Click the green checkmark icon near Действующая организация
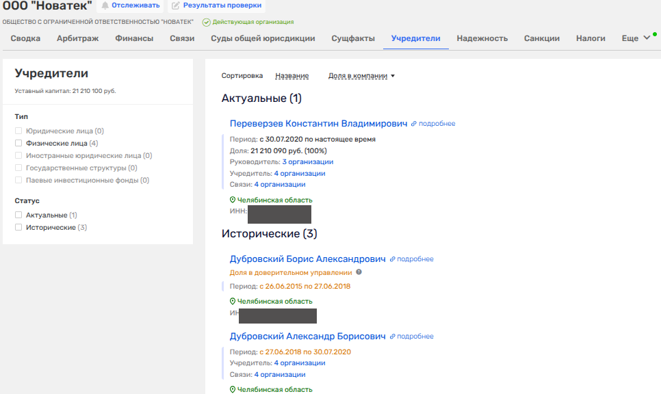Viewport: 661px width, 394px height. pos(206,23)
